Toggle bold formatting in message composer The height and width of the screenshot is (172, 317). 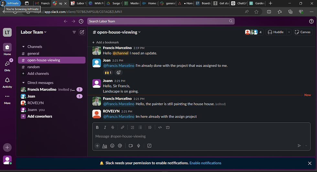[97, 127]
